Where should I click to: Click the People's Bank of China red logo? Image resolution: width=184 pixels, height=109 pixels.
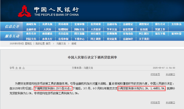[24, 11]
